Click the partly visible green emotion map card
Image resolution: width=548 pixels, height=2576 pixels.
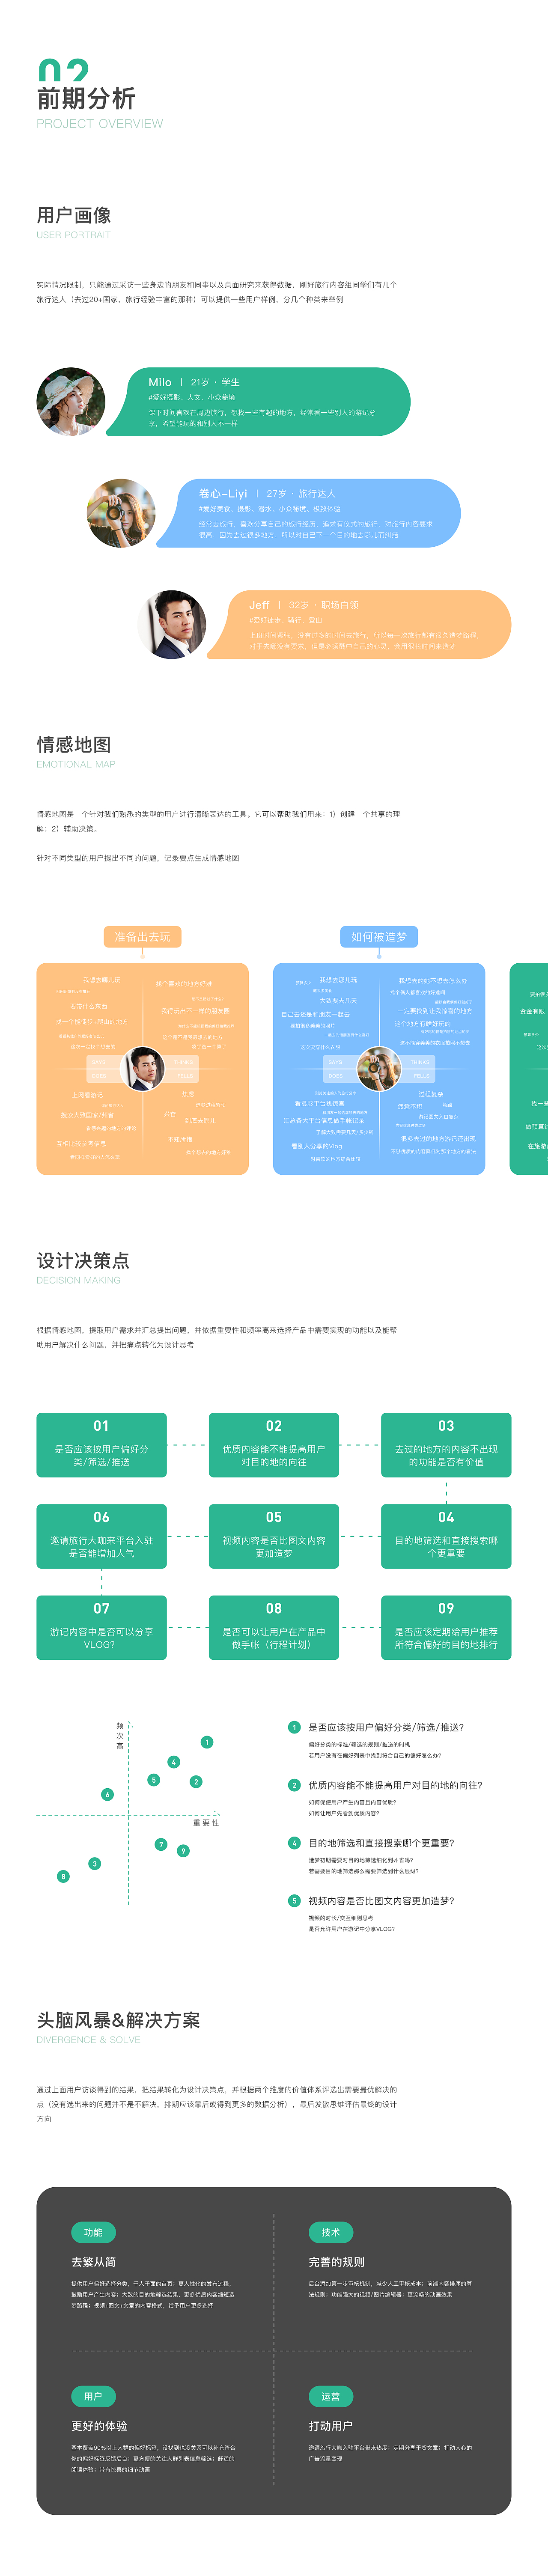click(529, 1069)
